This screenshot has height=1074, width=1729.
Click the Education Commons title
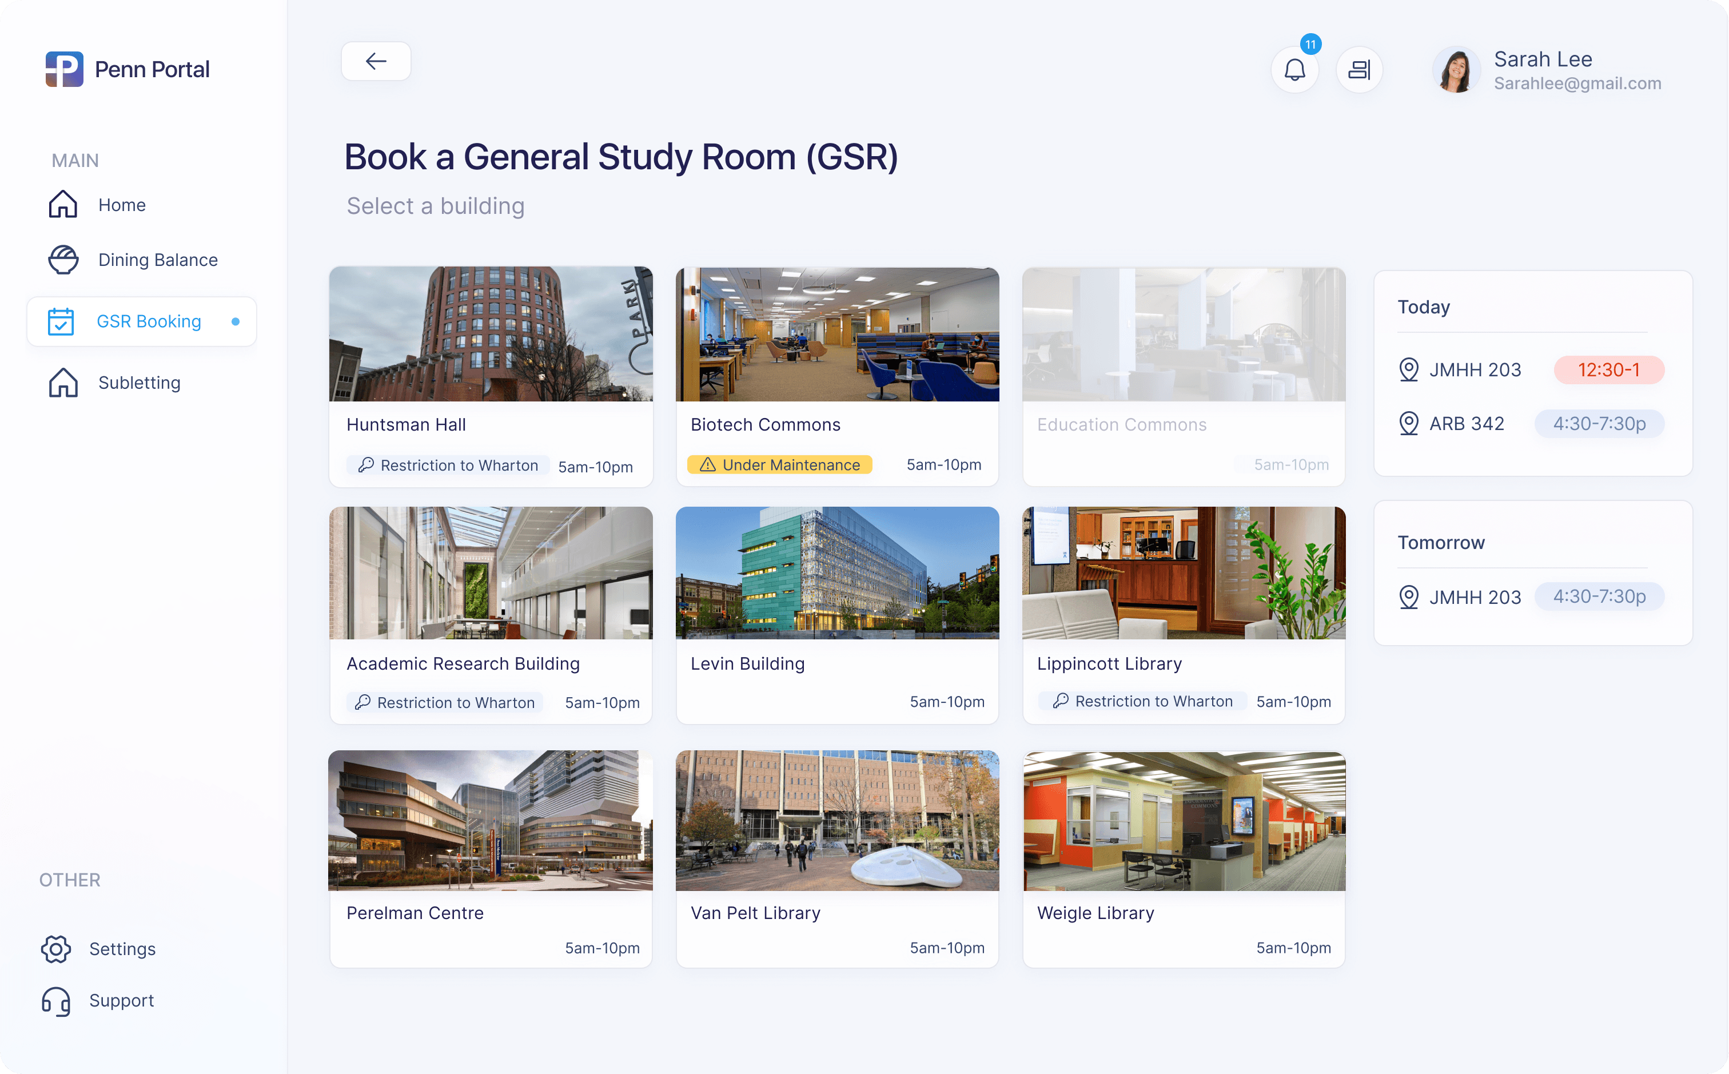(x=1121, y=424)
